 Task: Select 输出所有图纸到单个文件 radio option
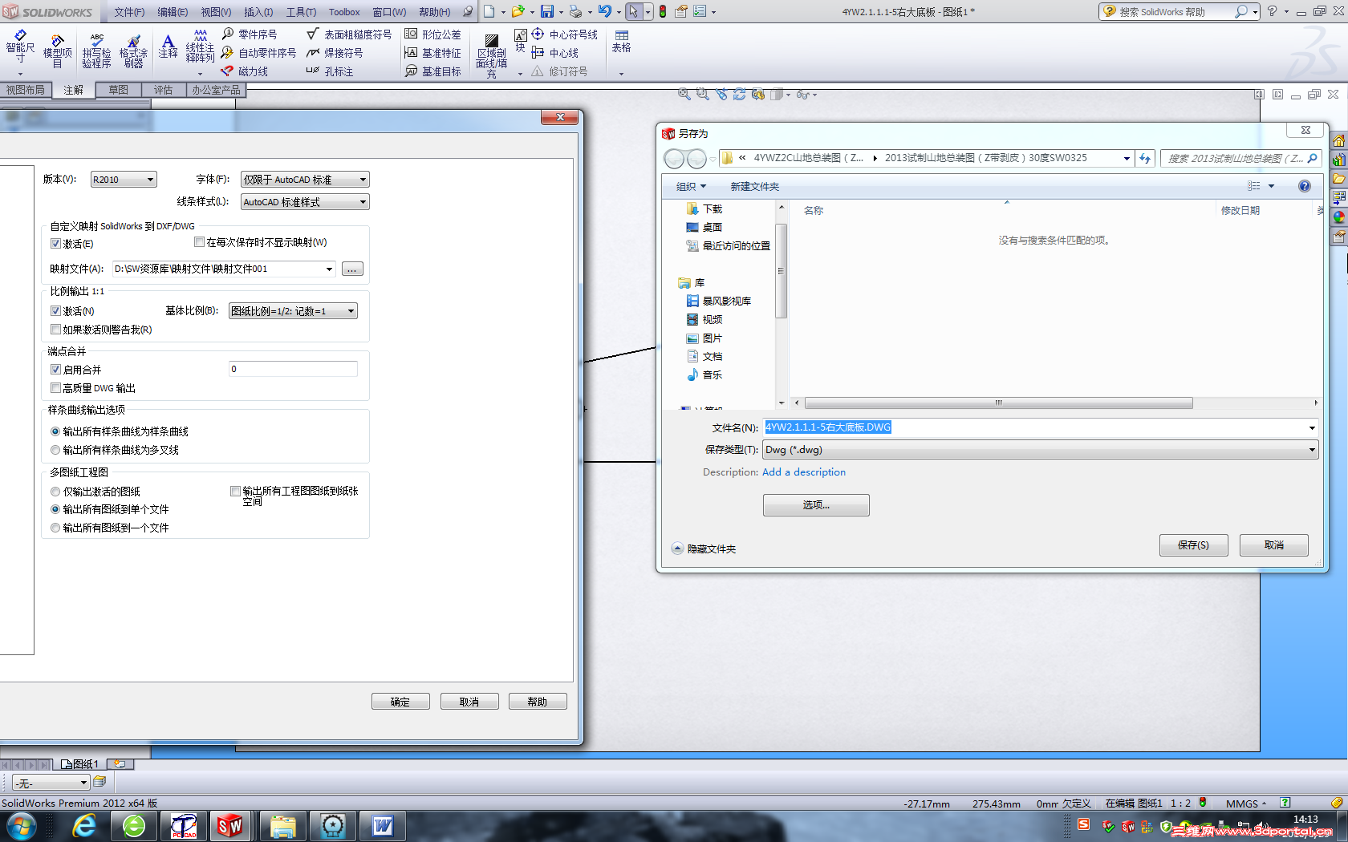pyautogui.click(x=55, y=509)
